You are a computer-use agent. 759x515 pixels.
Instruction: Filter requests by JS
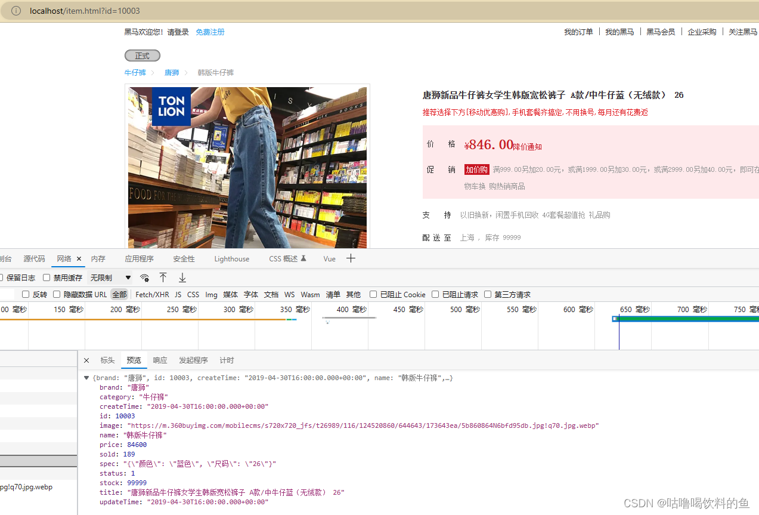pos(178,294)
